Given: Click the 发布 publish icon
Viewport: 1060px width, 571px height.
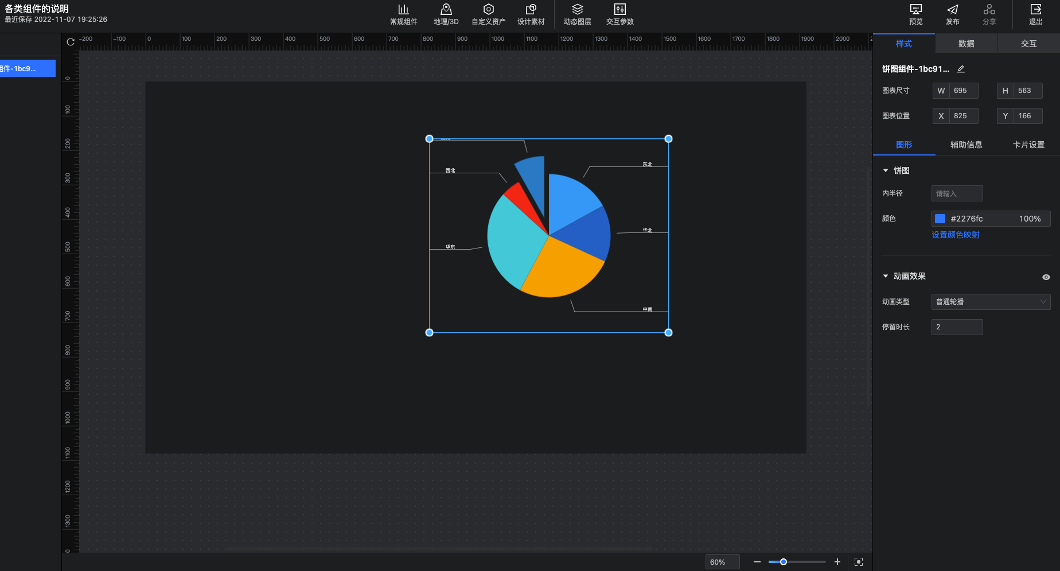Looking at the screenshot, I should click(952, 14).
